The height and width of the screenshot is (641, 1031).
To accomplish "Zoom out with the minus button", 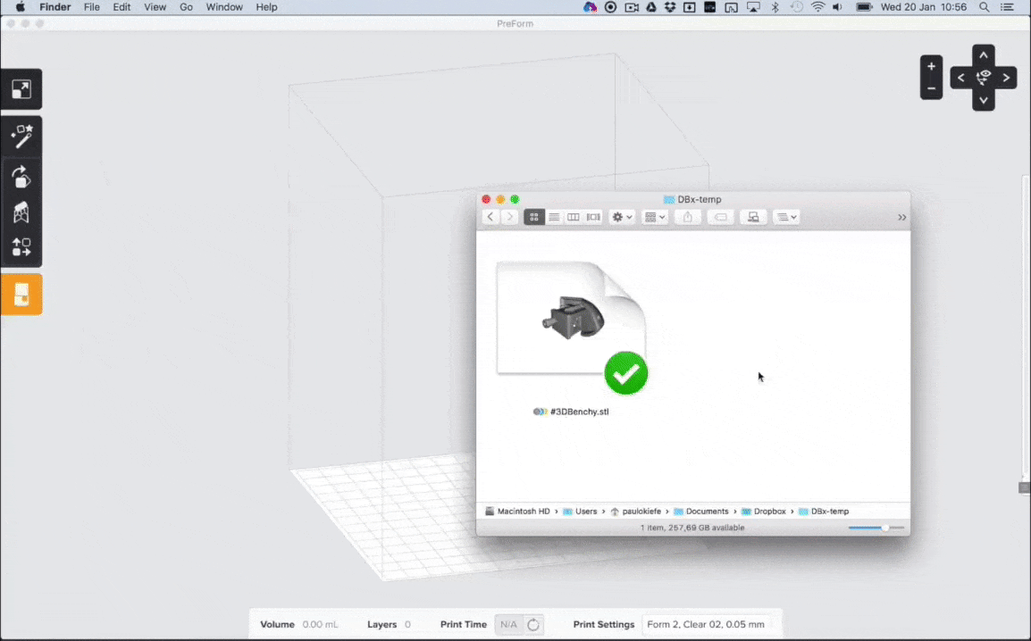I will 931,88.
